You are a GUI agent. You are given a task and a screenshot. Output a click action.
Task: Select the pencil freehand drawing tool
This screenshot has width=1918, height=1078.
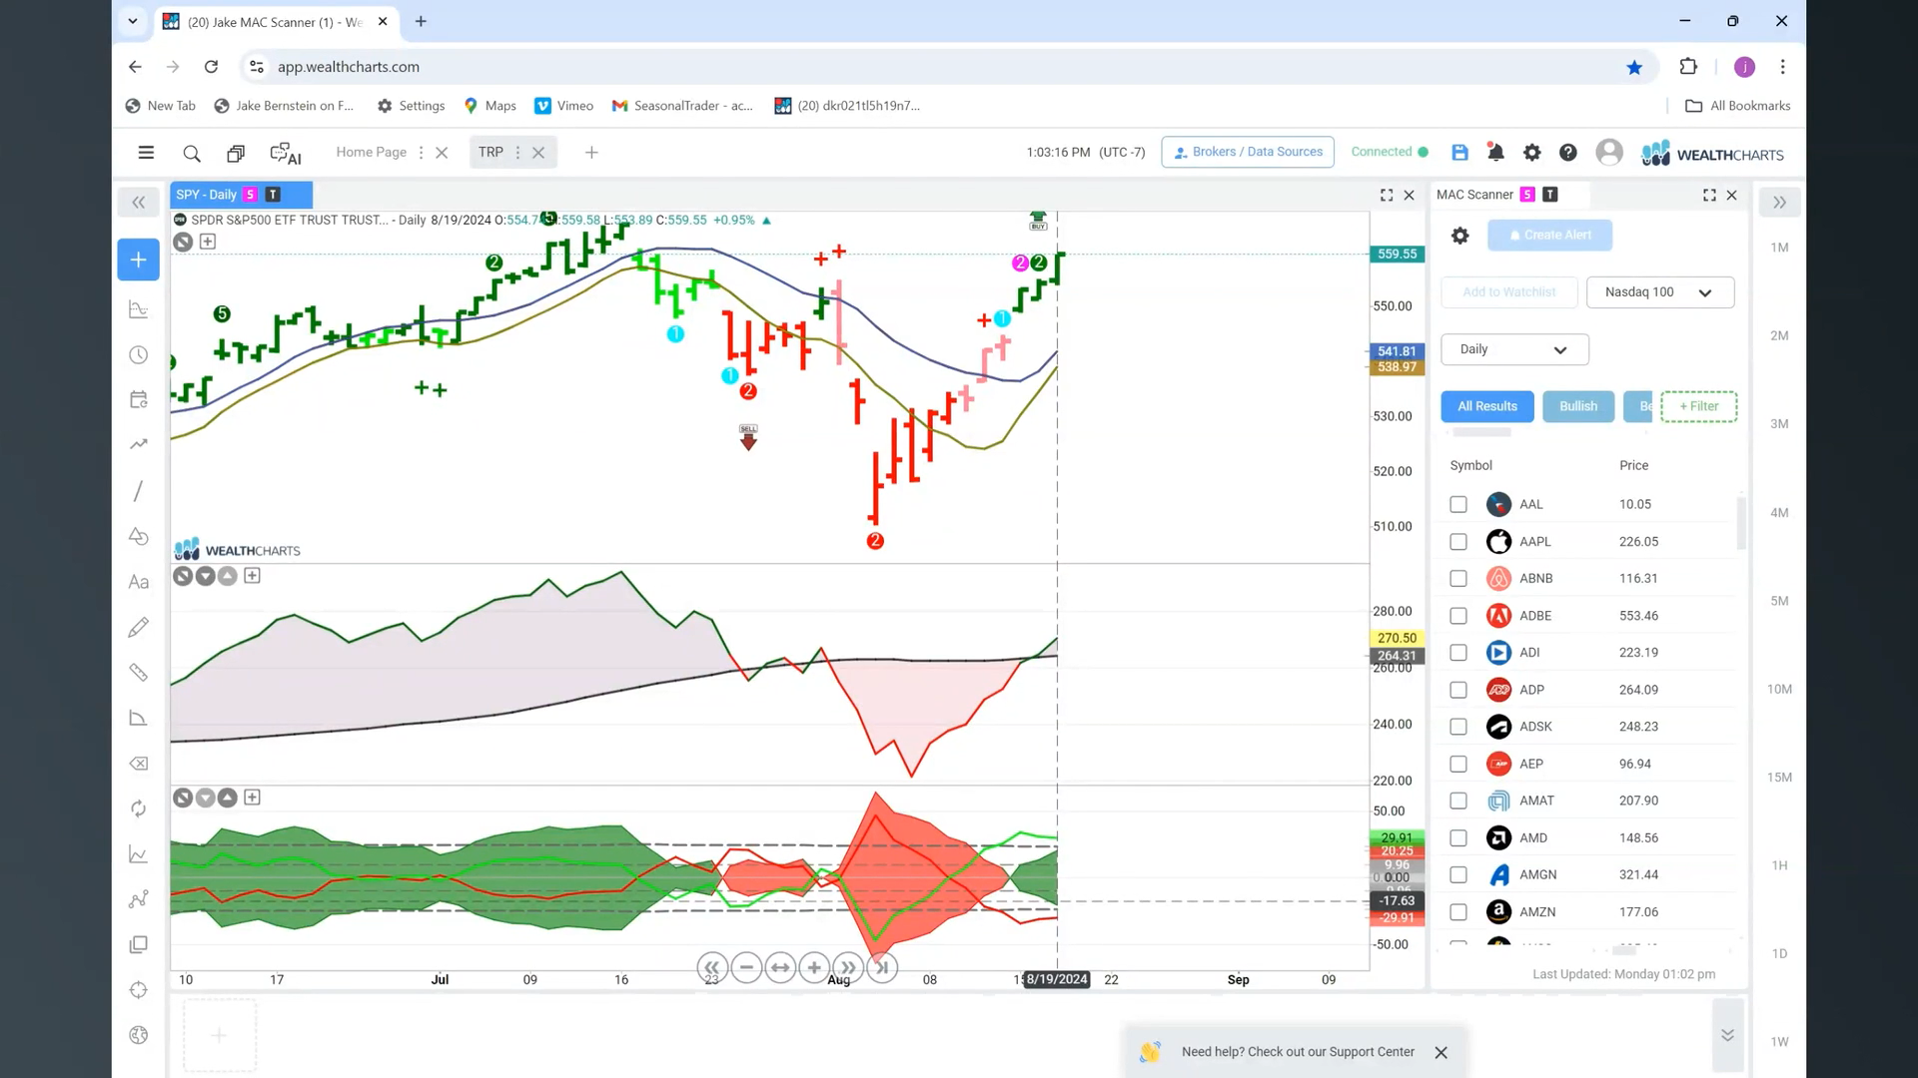click(x=138, y=627)
